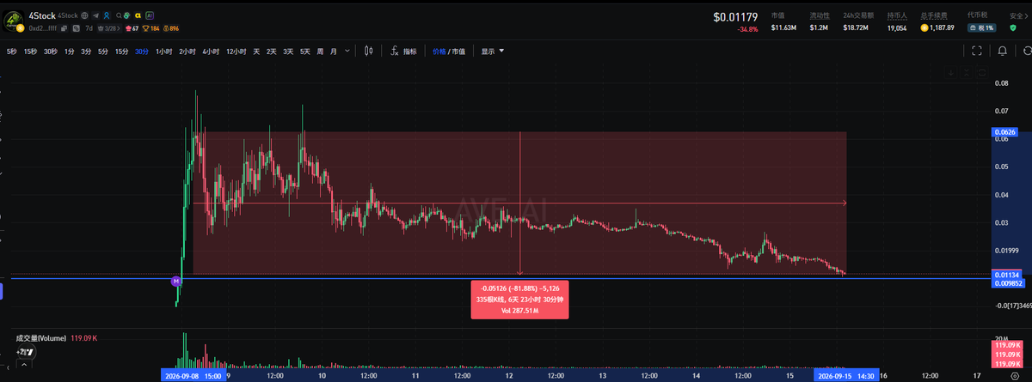The image size is (1032, 382).
Task: Click the refresh chart icon
Action: tap(1027, 51)
